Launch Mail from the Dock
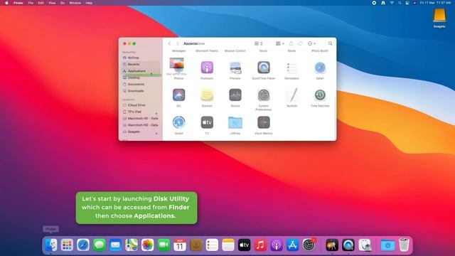 [x=115, y=245]
